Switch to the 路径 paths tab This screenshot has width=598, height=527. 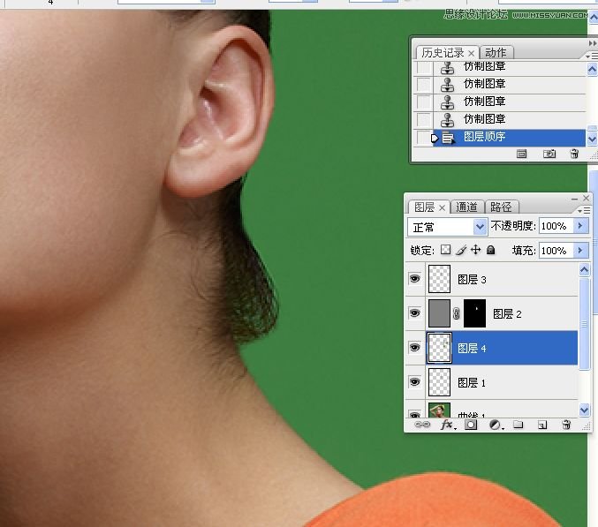501,207
